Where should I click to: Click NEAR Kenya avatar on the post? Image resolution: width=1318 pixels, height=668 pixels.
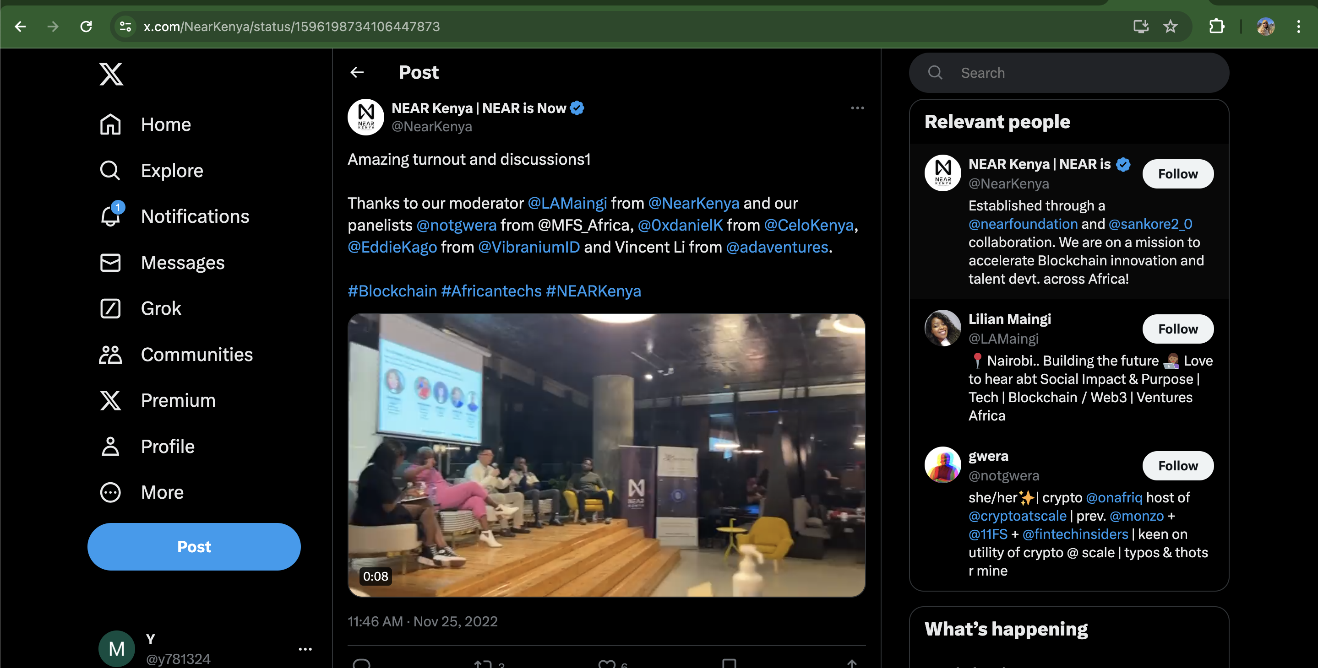coord(366,117)
